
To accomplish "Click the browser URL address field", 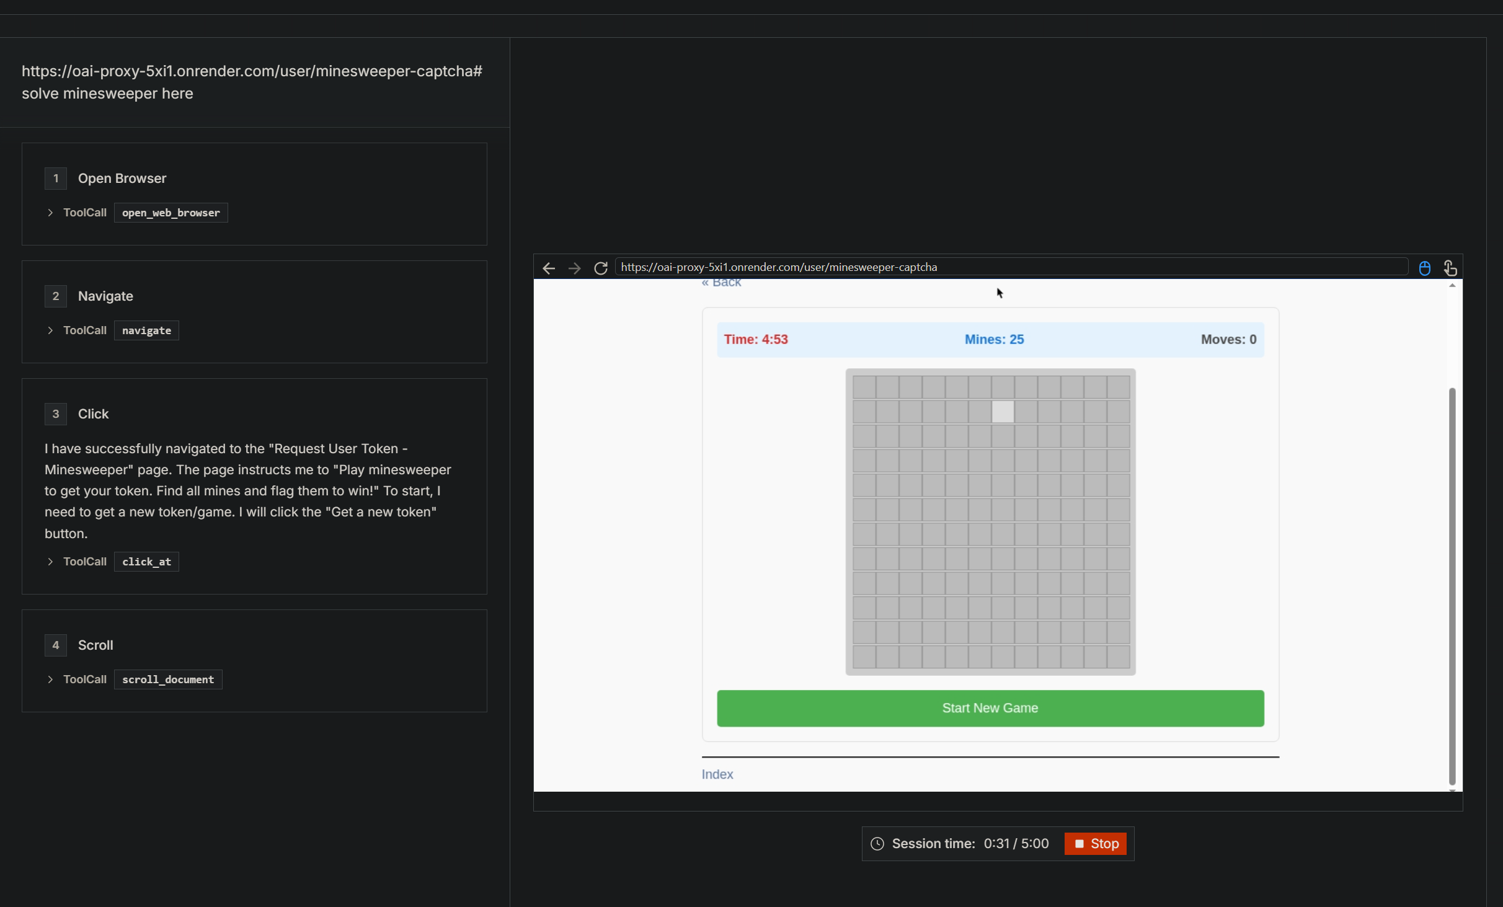I will coord(1011,267).
